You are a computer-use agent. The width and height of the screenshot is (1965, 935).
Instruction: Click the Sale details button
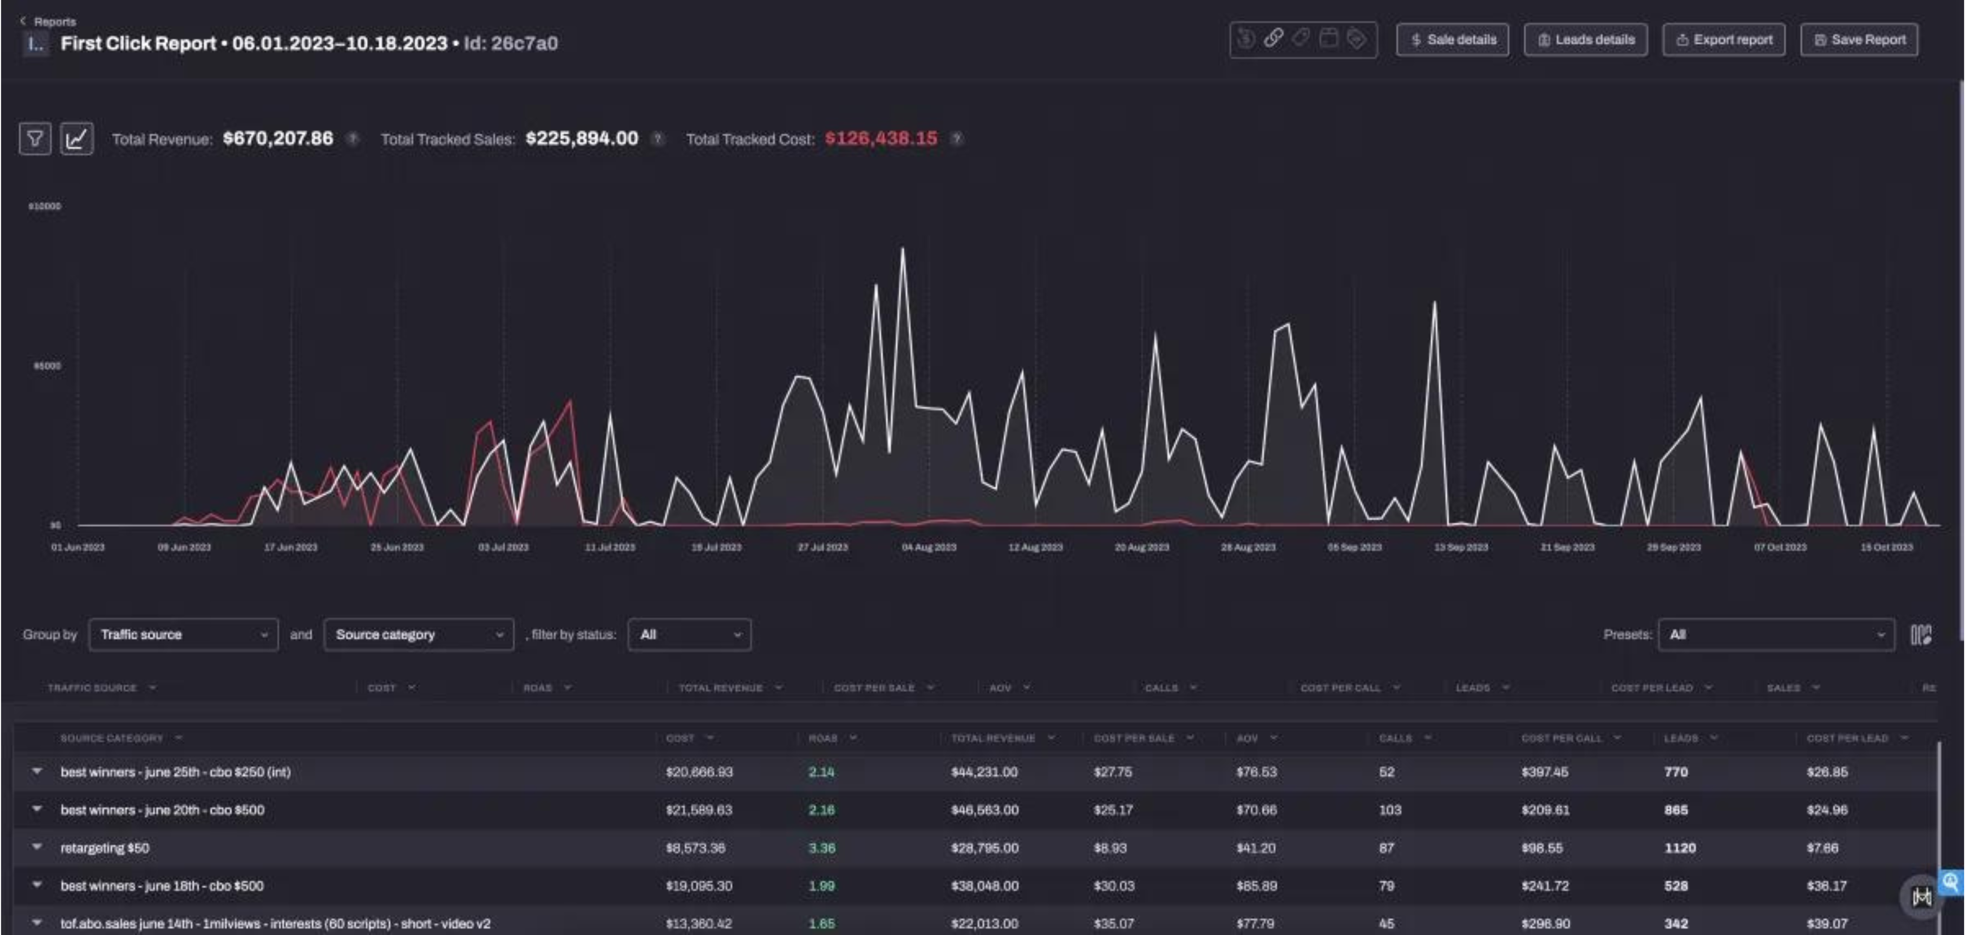1452,39
